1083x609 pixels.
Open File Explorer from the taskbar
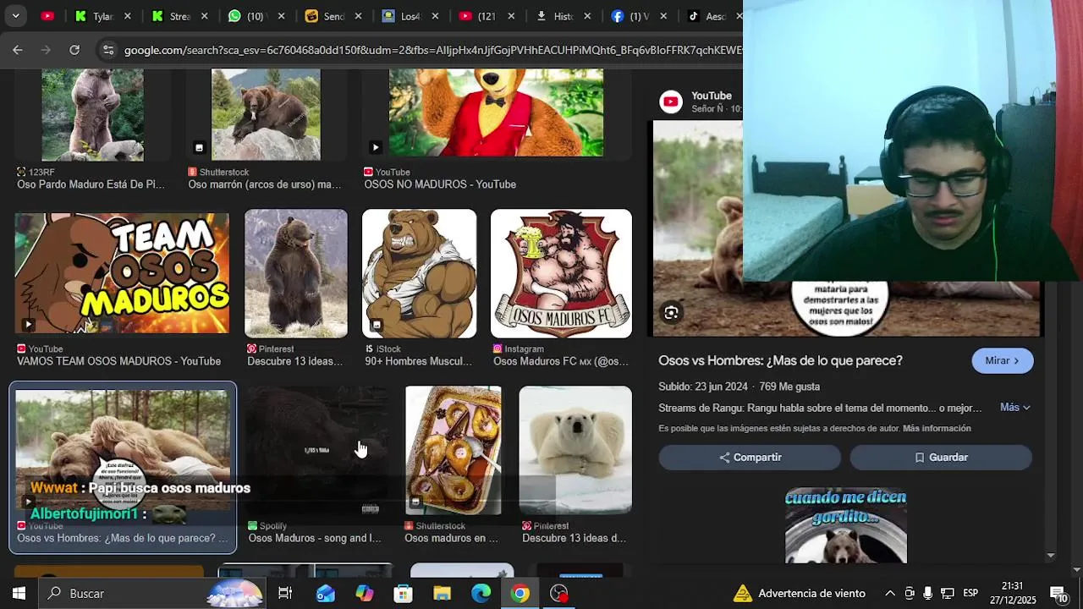tap(443, 594)
